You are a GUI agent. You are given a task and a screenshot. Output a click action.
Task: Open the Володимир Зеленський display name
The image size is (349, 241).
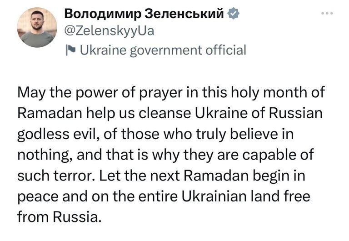click(x=145, y=14)
